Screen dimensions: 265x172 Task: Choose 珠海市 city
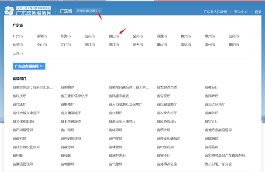[x=66, y=36]
